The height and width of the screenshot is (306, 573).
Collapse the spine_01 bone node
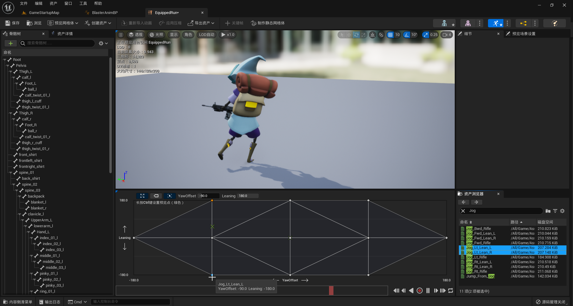click(11, 173)
